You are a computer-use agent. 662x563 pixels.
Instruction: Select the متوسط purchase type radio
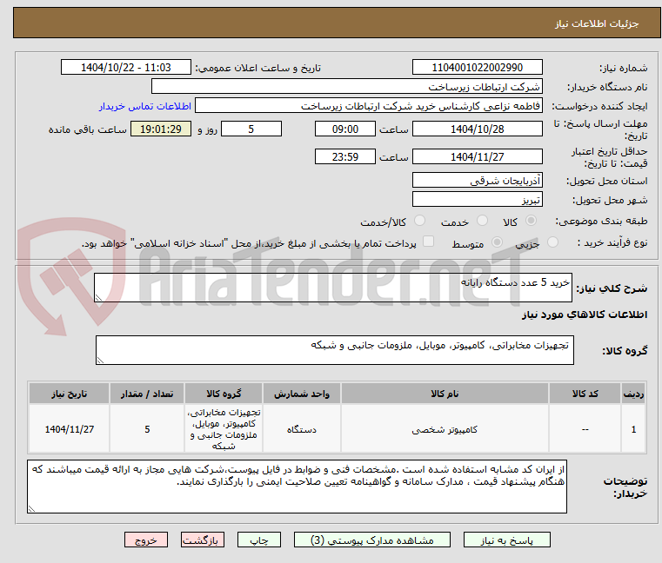pyautogui.click(x=498, y=242)
